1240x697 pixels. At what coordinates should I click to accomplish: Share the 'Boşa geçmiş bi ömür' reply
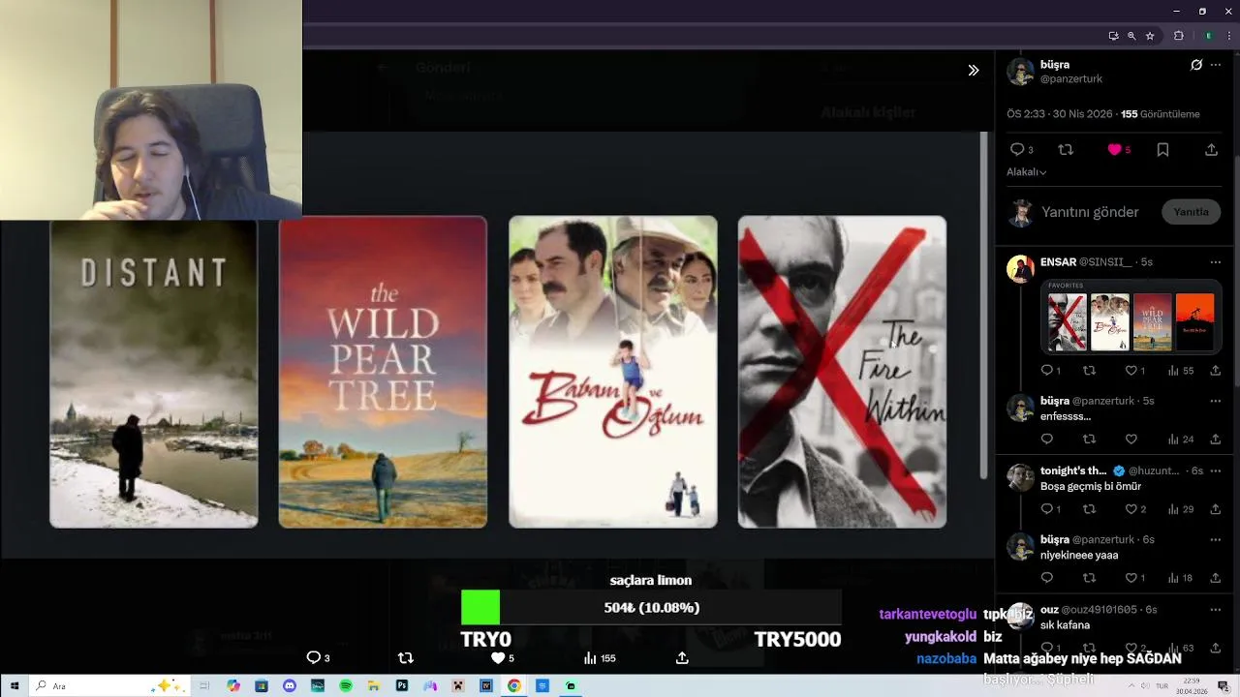[x=1215, y=509]
